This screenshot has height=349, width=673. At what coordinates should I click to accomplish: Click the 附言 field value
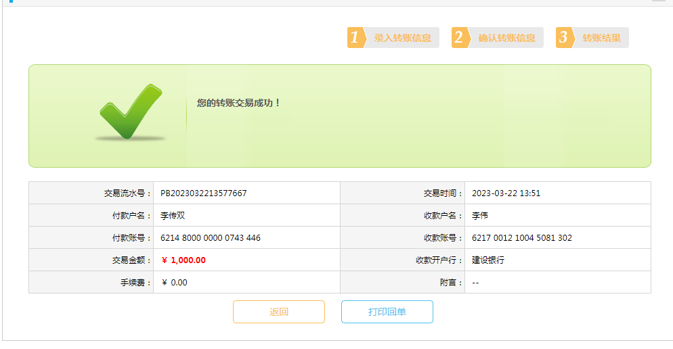[475, 283]
